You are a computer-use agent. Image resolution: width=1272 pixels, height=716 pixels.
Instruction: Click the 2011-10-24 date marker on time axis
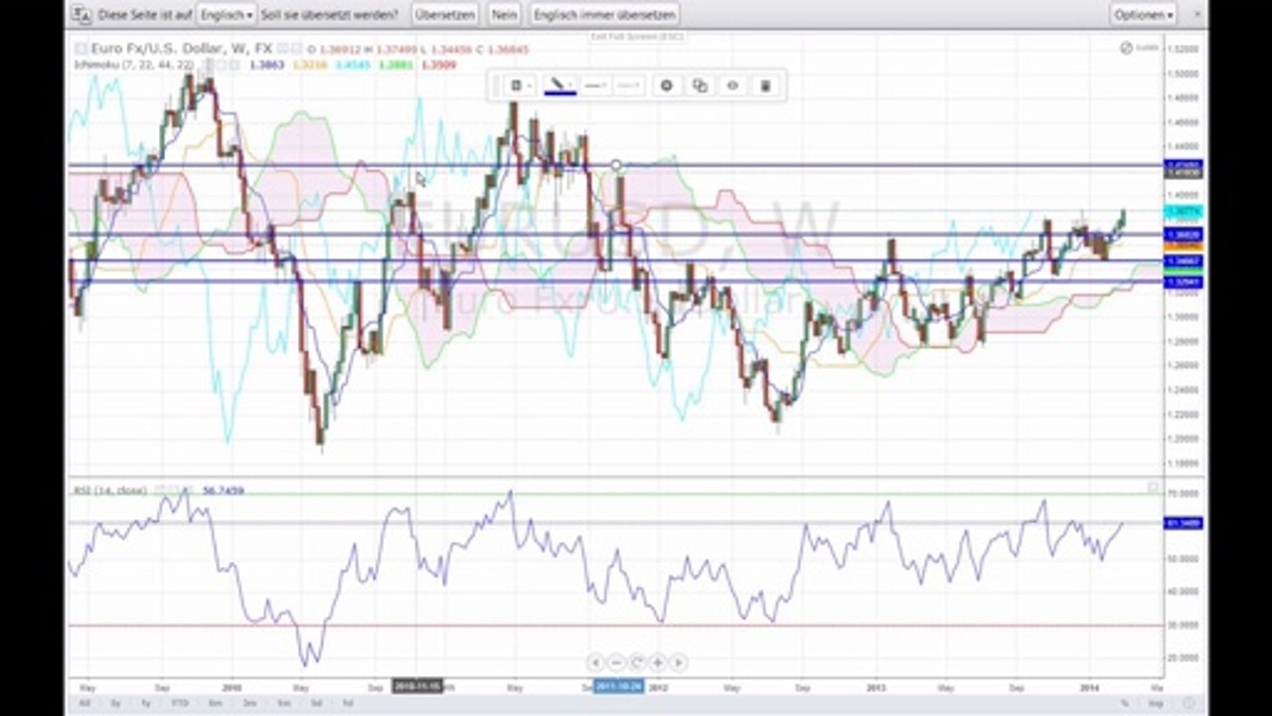(618, 686)
